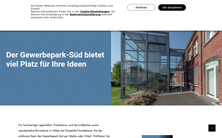Click the Gewerbepark building photo
Viewport: 222px width, 138px height.
click(x=166, y=68)
